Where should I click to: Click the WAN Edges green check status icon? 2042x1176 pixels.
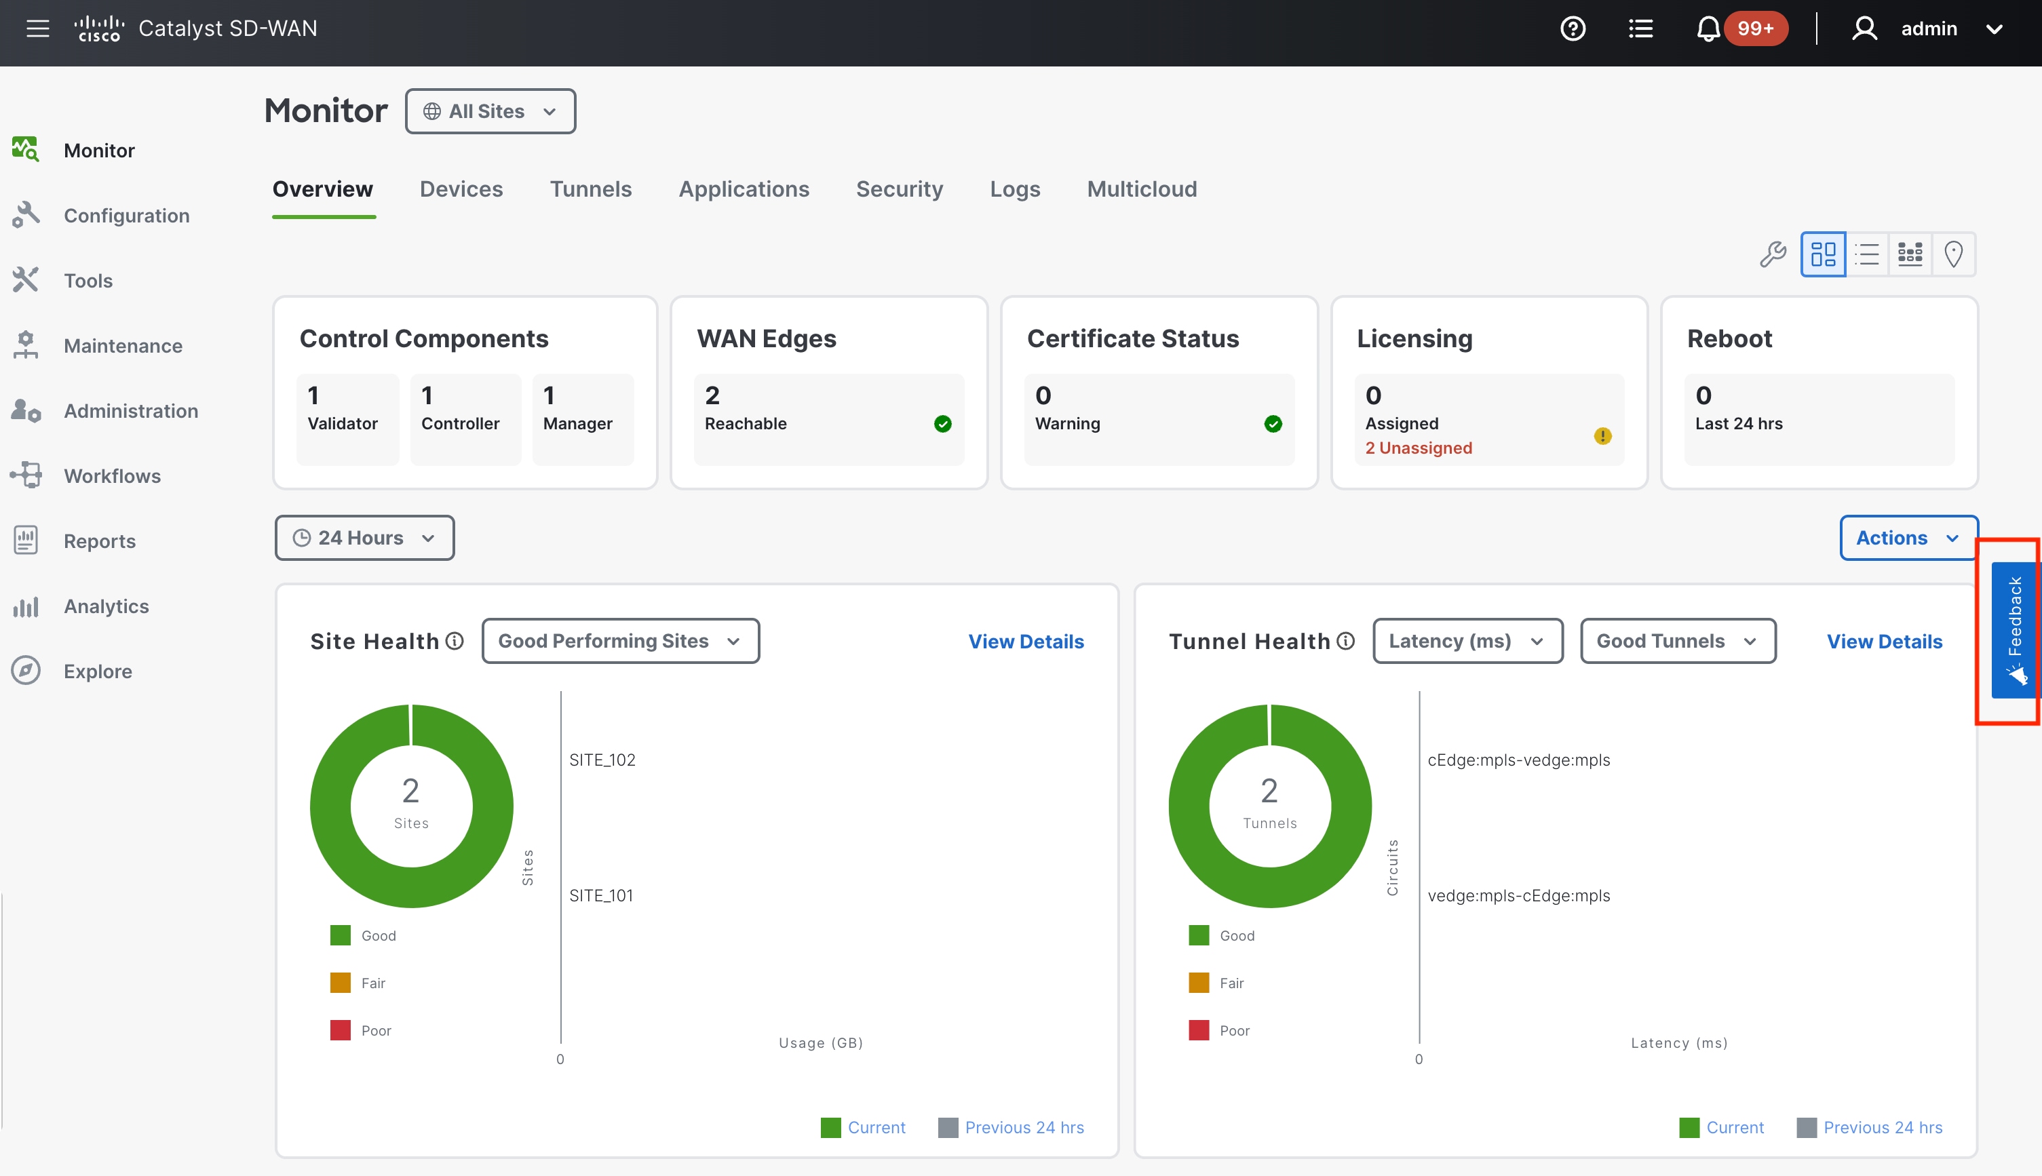[942, 423]
